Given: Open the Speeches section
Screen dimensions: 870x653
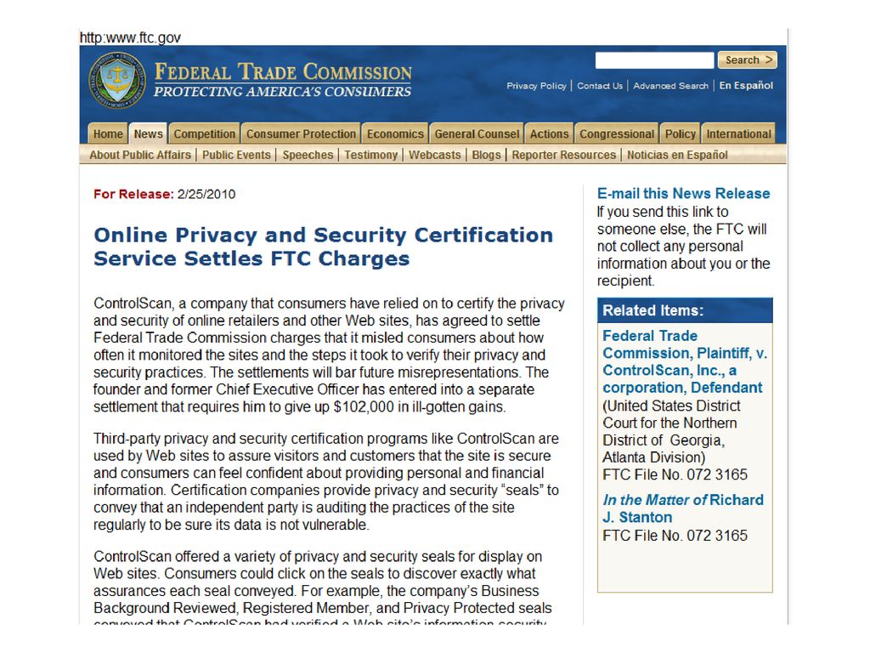Looking at the screenshot, I should [308, 155].
